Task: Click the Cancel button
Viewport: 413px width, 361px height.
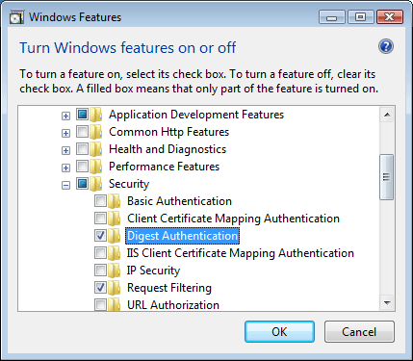Action: click(x=359, y=331)
